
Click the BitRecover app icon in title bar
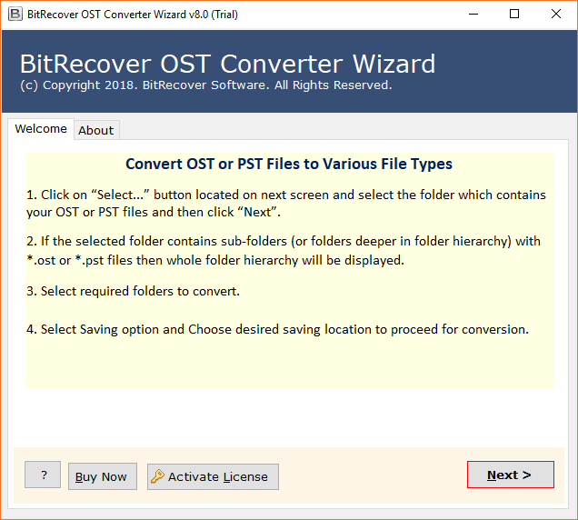coord(13,14)
